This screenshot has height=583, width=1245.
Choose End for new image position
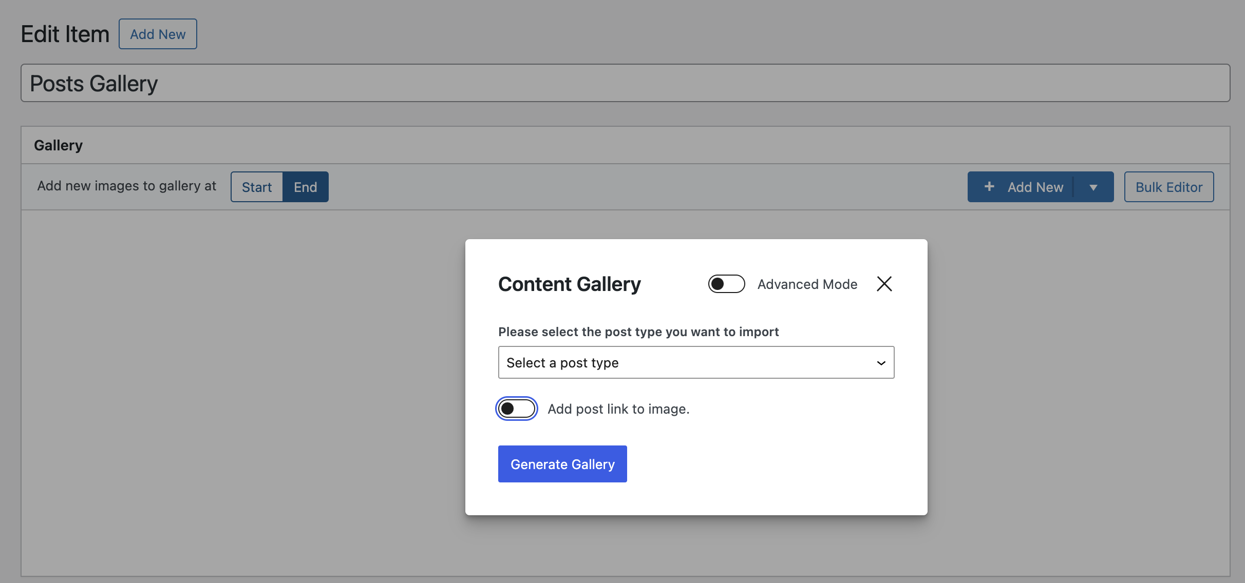click(305, 187)
